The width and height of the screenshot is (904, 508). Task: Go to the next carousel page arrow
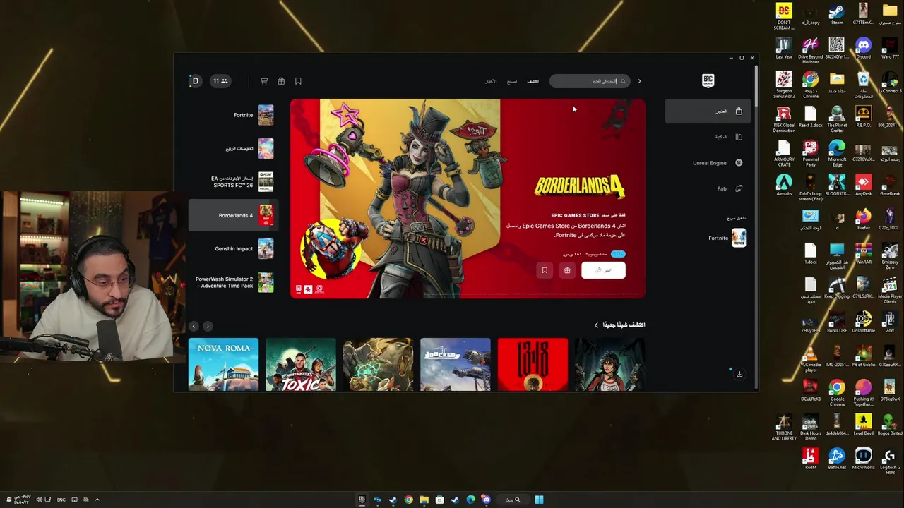194,326
